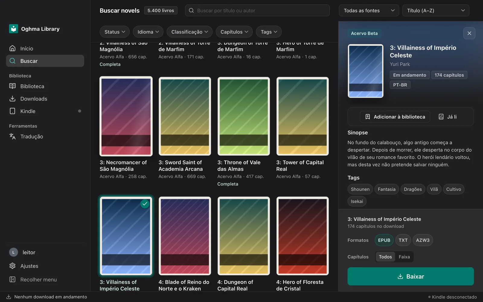Click the Cultivo tag
Screen dimensions: 483x302
[x=453, y=189]
